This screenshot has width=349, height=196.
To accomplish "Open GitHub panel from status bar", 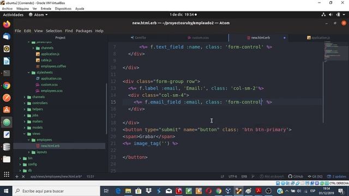I will (296, 176).
